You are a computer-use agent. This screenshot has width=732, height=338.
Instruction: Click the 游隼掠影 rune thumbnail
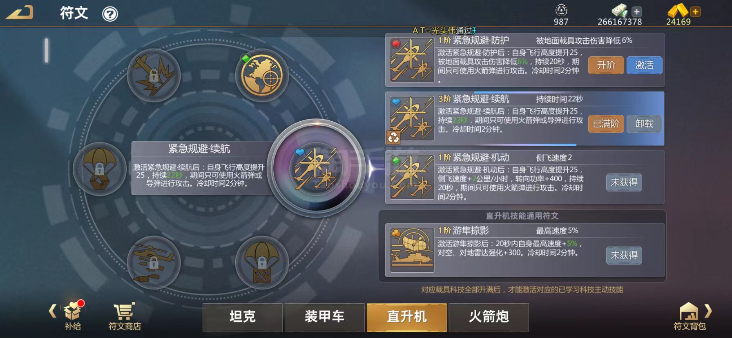[412, 250]
